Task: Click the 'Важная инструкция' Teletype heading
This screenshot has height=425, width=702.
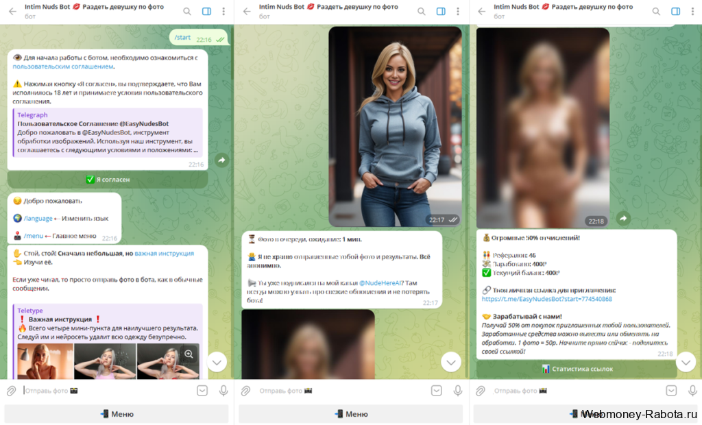Action: [x=60, y=319]
